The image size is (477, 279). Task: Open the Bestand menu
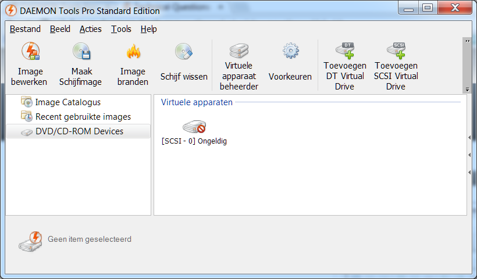26,29
